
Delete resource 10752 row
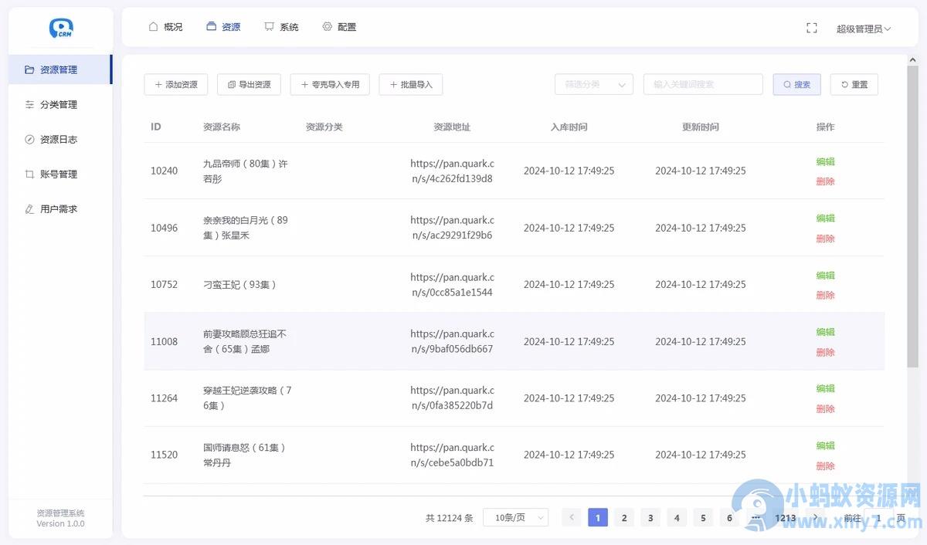pyautogui.click(x=825, y=295)
